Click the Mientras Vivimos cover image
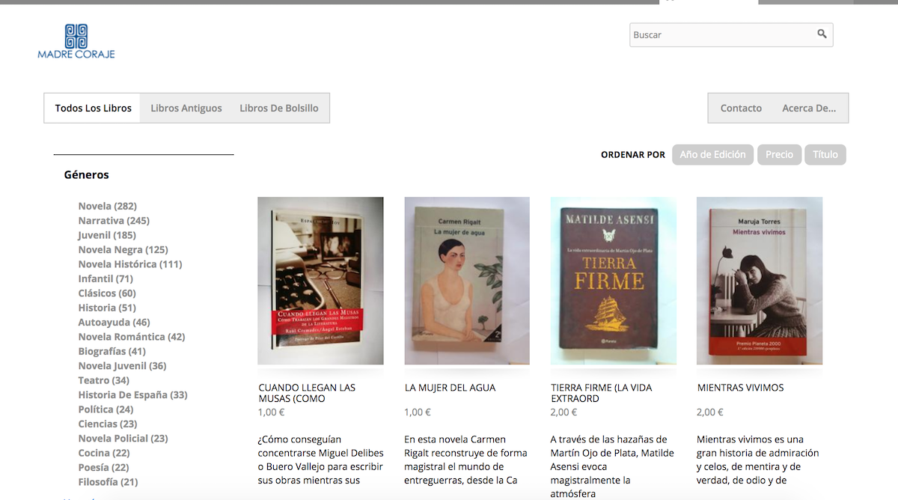Screen dimensions: 898x500 [x=759, y=281]
